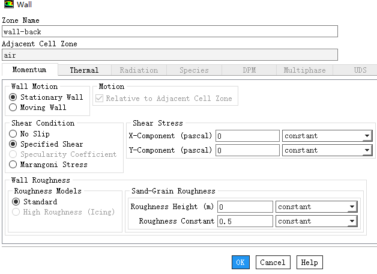Expand the Roughness Height constant dropdown
The image size is (377, 274).
[x=352, y=207]
